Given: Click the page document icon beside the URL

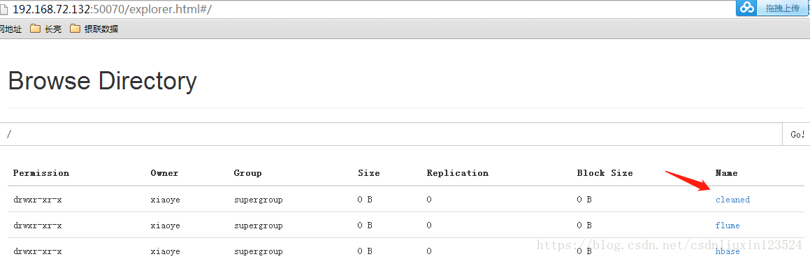Looking at the screenshot, I should [4, 8].
